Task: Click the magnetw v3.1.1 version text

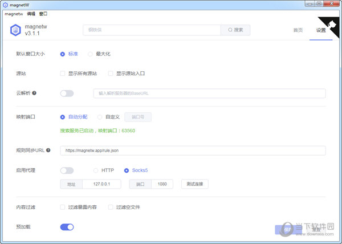Action: (36, 30)
